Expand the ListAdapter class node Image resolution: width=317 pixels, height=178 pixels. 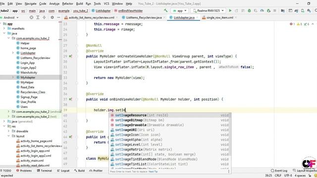[x=13, y=53]
